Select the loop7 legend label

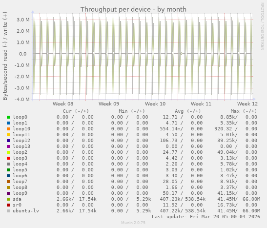click(20, 182)
